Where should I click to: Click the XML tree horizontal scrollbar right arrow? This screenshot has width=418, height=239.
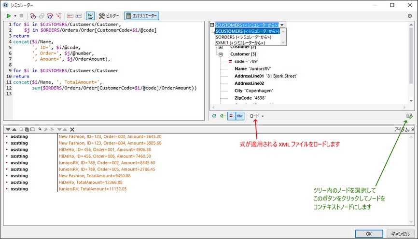(404, 107)
